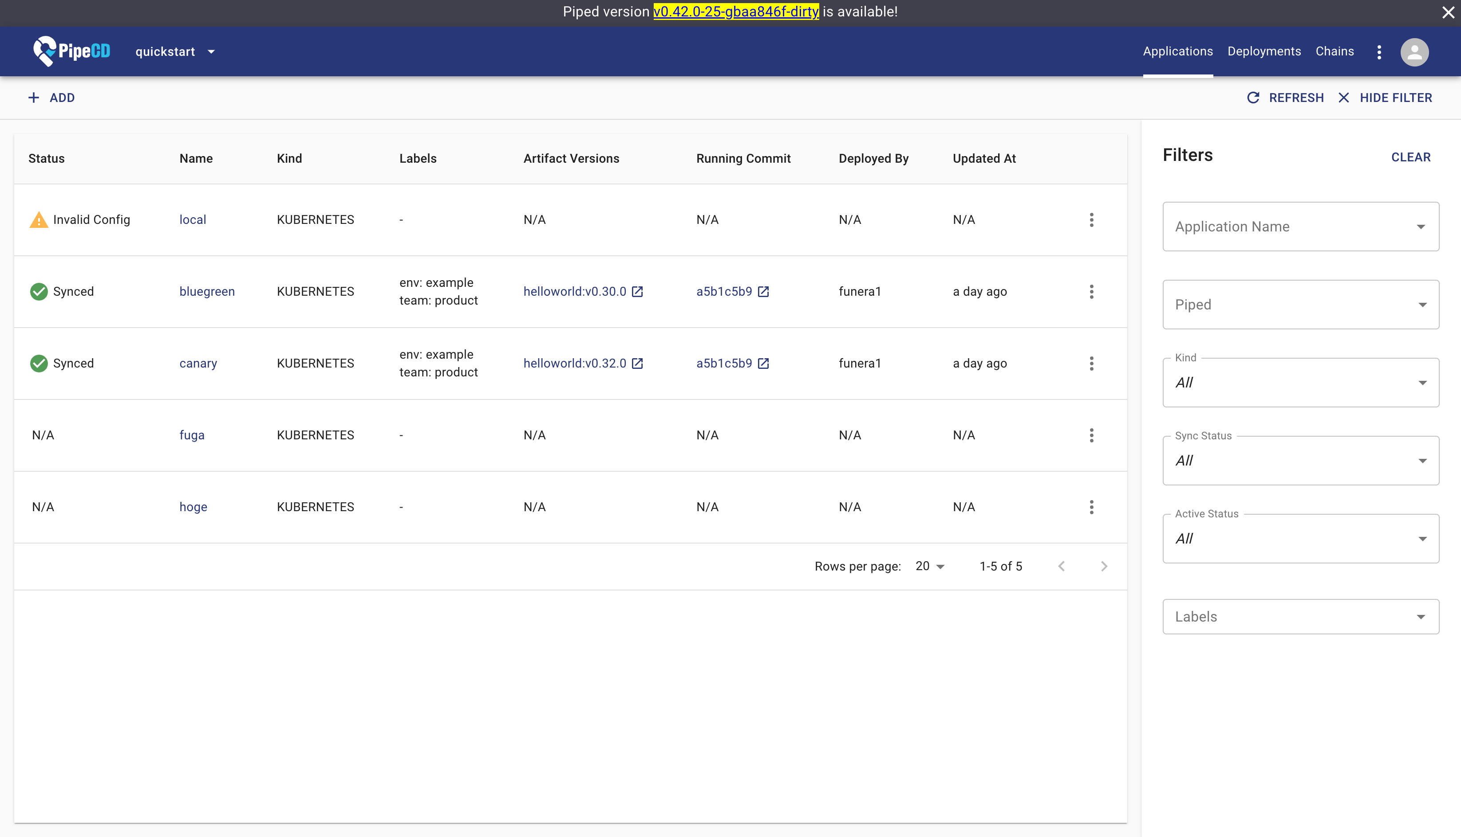Click external link icon beside helloworld:v0.32.0
This screenshot has height=837, width=1461.
click(x=637, y=364)
